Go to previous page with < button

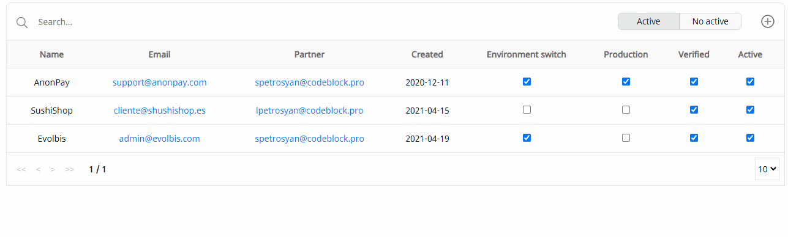point(38,169)
